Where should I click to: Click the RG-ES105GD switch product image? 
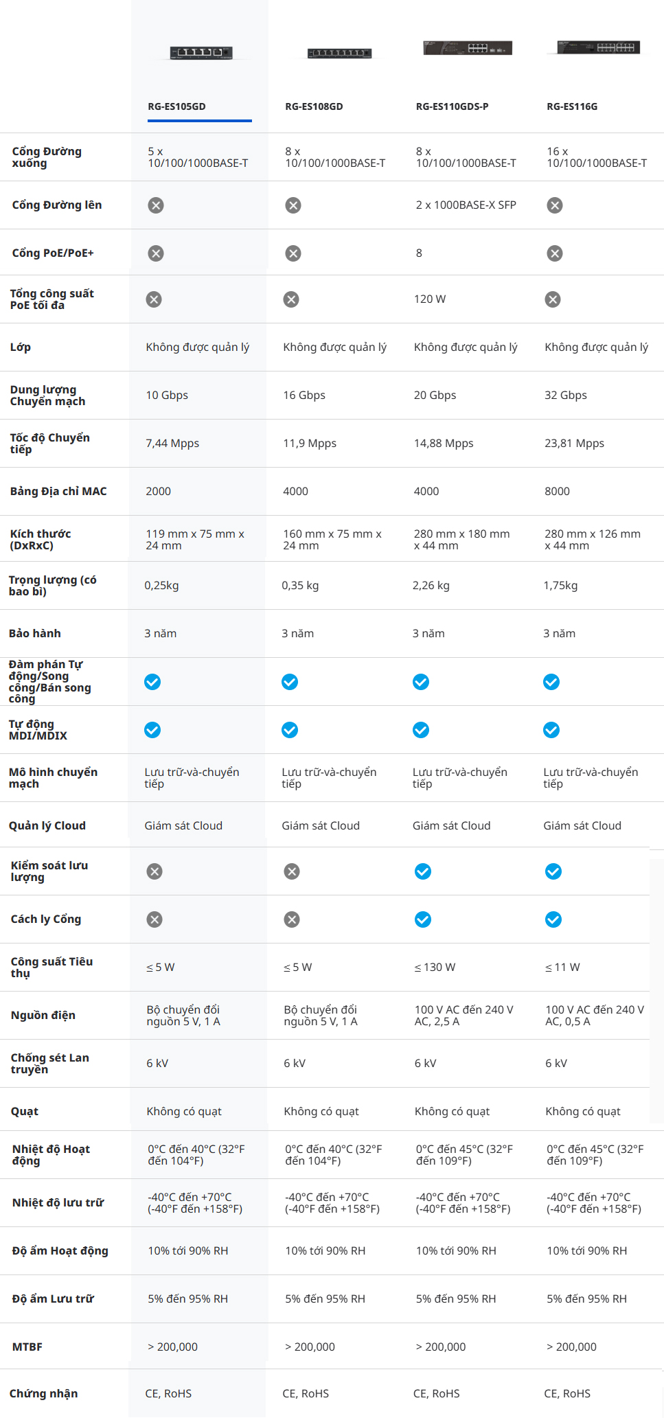pyautogui.click(x=201, y=52)
